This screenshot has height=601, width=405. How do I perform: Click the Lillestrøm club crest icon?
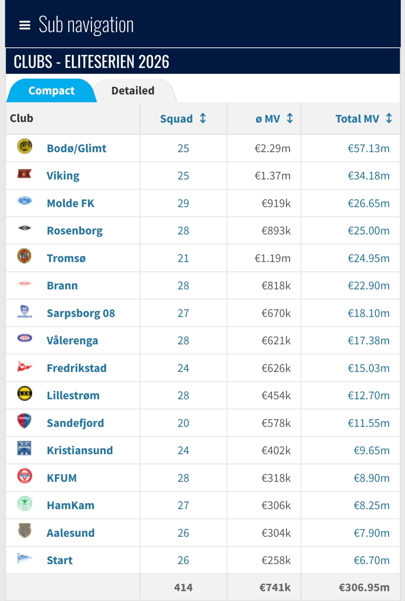(x=25, y=394)
